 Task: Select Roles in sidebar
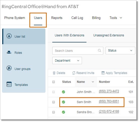click(x=24, y=53)
